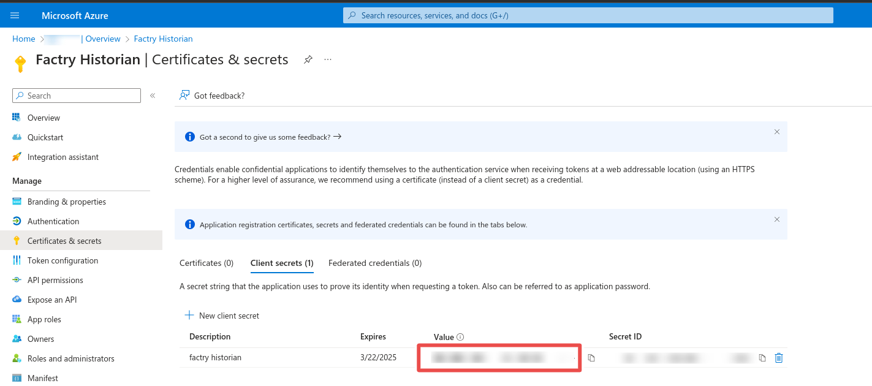
Task: Click the Microsoft Azure logo text
Action: click(74, 15)
